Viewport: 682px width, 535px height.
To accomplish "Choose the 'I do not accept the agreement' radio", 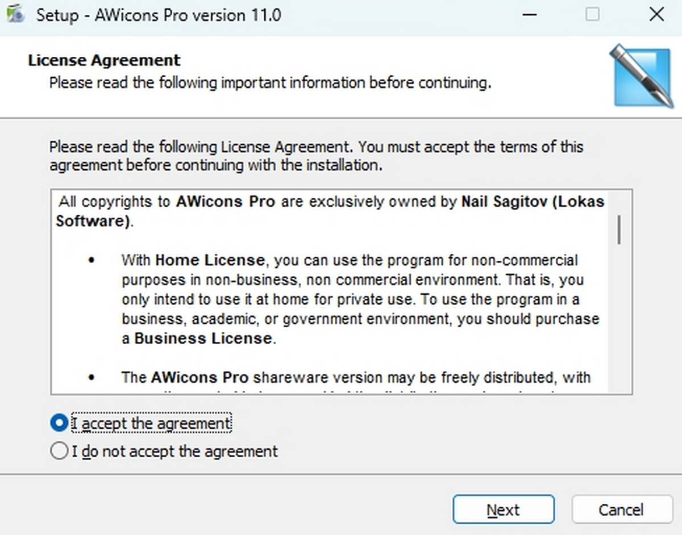I will click(59, 452).
